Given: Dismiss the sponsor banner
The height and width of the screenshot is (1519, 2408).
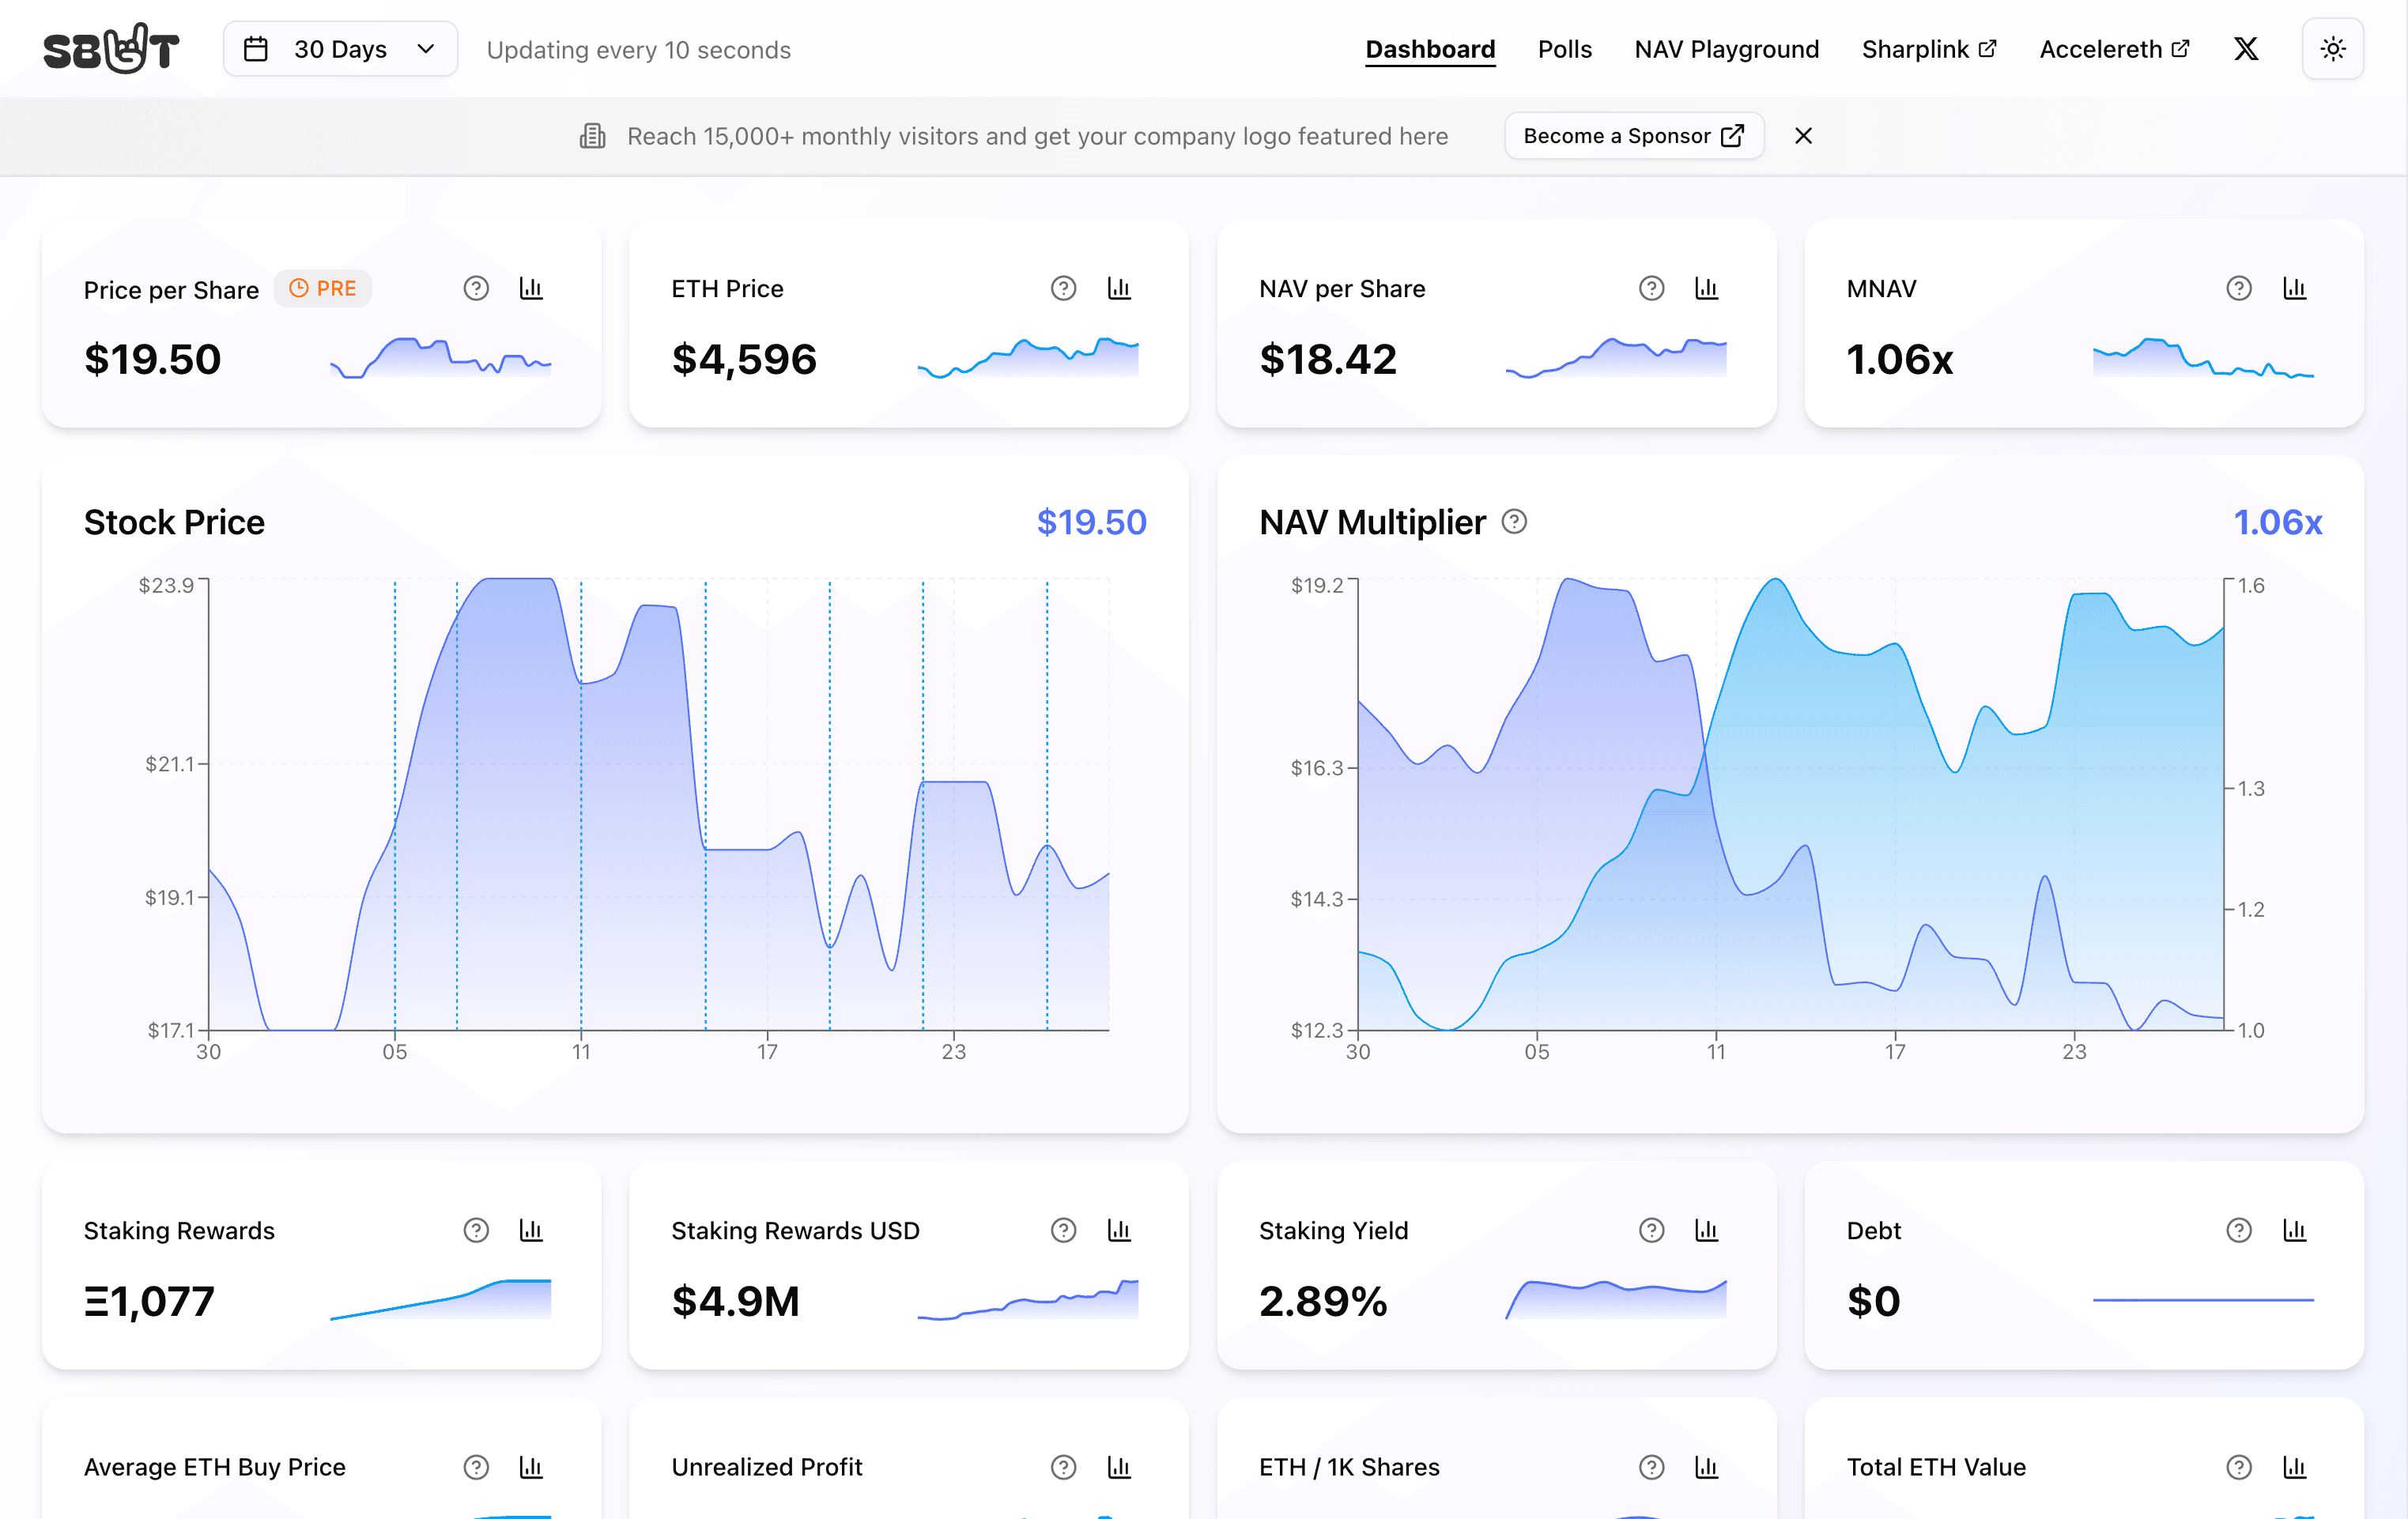Looking at the screenshot, I should [1803, 136].
